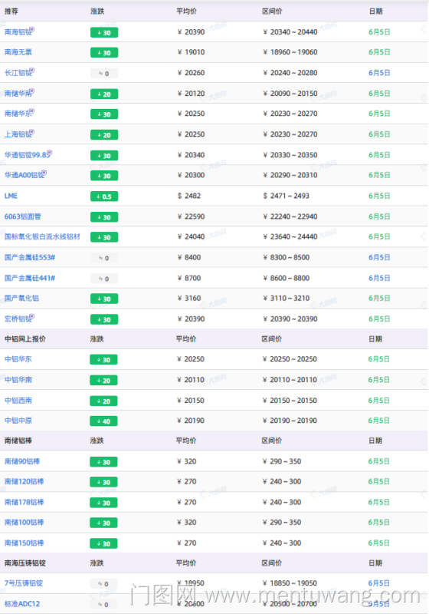The height and width of the screenshot is (614, 429).
Task: Open the 标准ADC12 link
Action: pyautogui.click(x=22, y=604)
